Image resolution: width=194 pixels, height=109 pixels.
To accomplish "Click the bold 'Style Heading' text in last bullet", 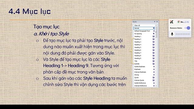I will coord(97,78).
